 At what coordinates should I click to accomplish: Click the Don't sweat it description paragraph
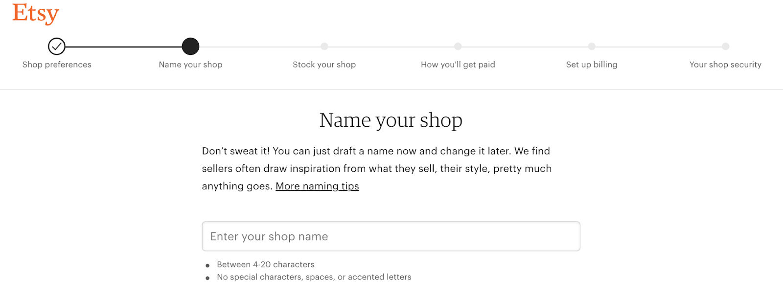(377, 169)
